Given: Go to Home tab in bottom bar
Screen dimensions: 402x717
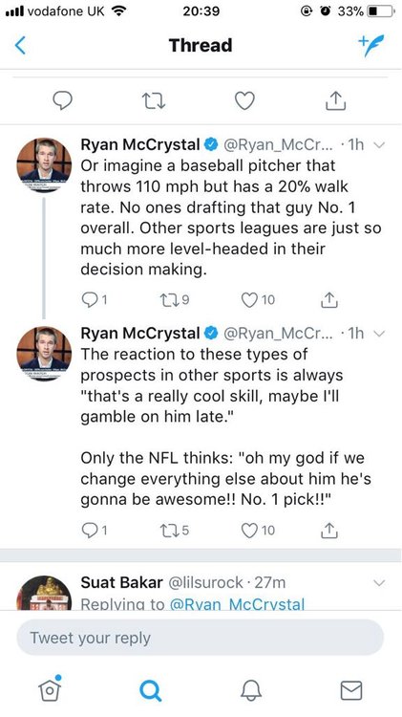Looking at the screenshot, I should [50, 687].
